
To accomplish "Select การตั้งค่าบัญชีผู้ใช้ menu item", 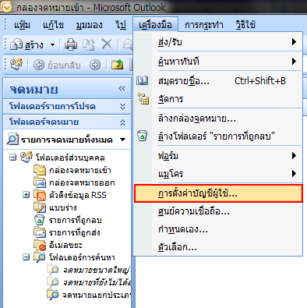I will [x=218, y=193].
